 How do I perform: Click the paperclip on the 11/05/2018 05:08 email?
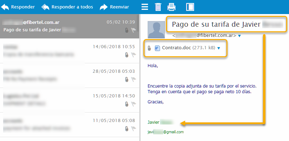[127, 129]
